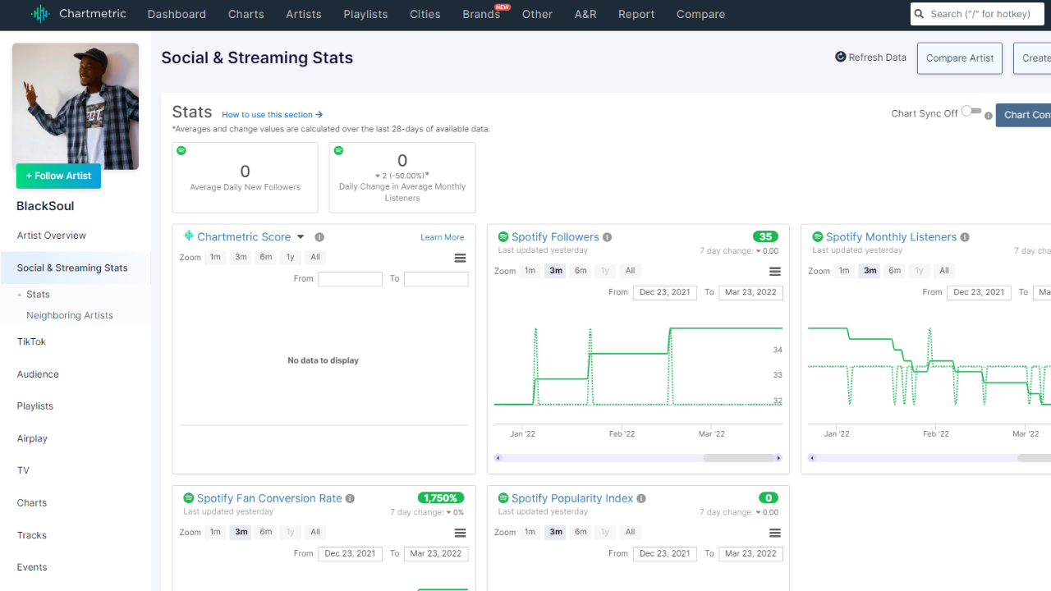Click Spotify icon on Average Daily New Followers card
This screenshot has height=591, width=1051.
181,151
